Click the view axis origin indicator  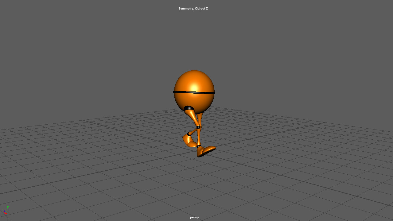tap(8, 213)
